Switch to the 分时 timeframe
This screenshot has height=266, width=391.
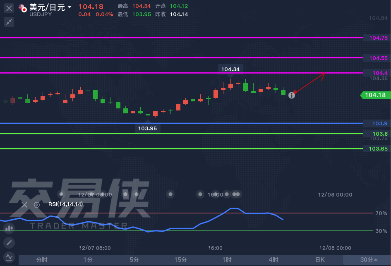[42, 260]
